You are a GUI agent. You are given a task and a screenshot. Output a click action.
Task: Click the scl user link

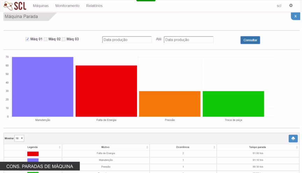279,6
